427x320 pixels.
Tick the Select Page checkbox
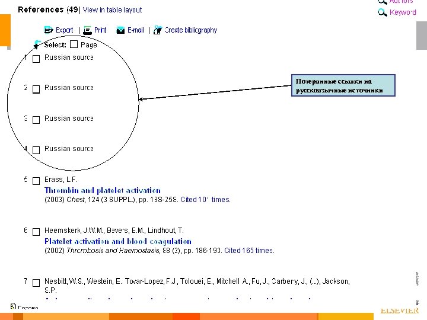[x=74, y=44]
